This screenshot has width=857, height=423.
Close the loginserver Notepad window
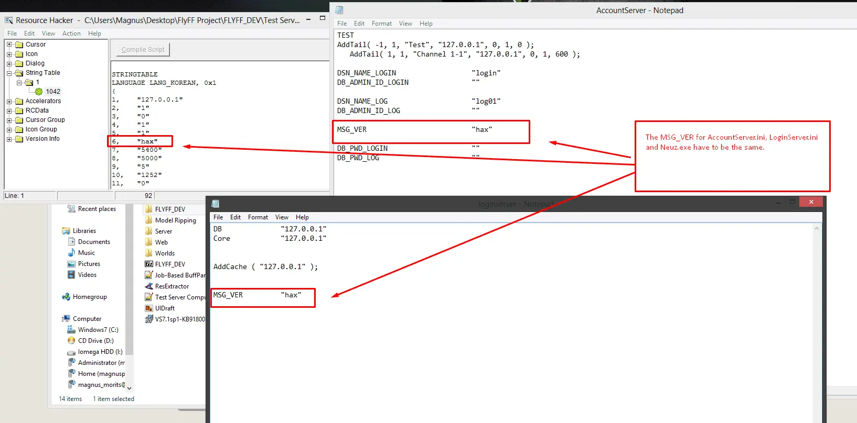pos(811,202)
